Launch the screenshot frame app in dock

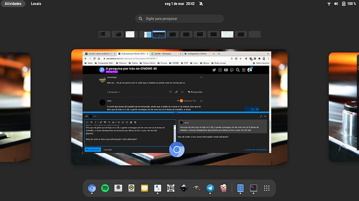171,188
